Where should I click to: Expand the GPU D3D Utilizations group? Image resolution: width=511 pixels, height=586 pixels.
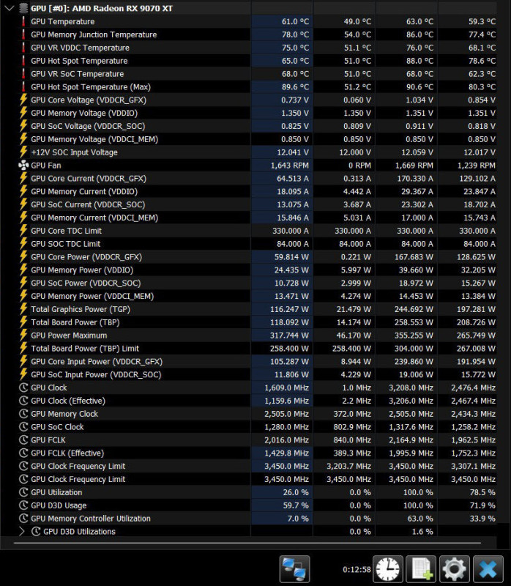(x=22, y=531)
